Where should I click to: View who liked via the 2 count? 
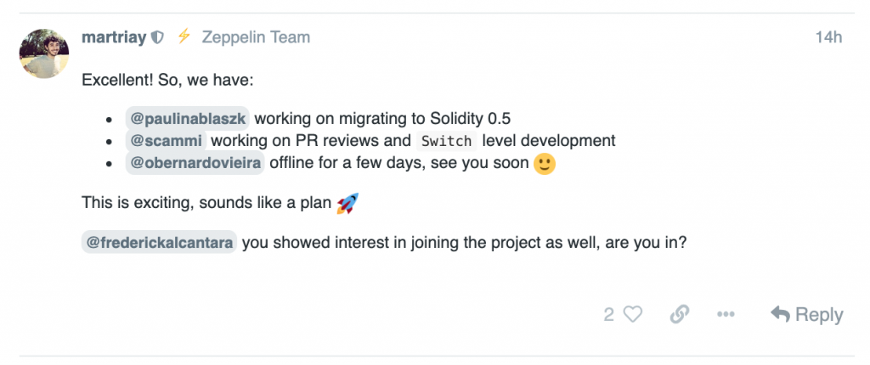608,315
